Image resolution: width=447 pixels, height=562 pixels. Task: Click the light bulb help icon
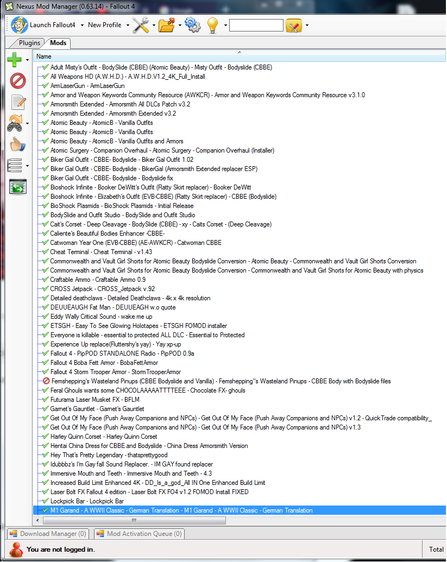click(x=212, y=25)
